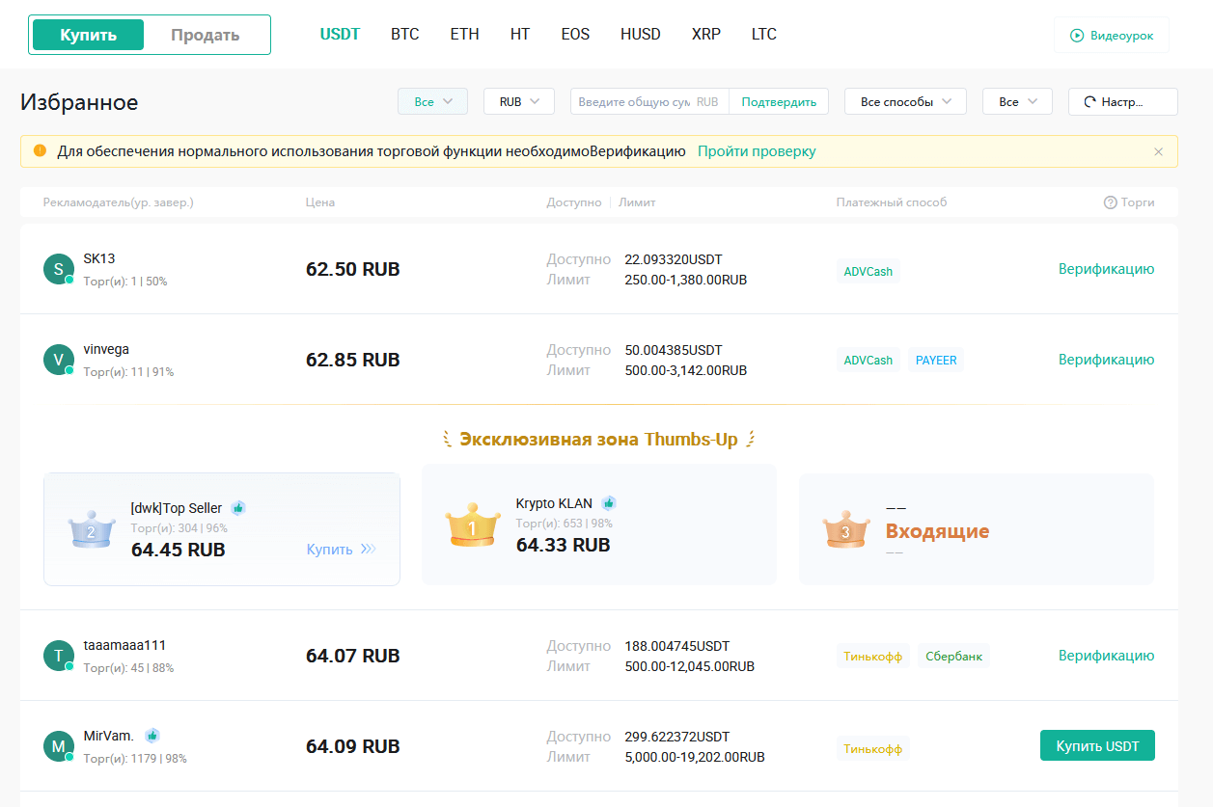The height and width of the screenshot is (807, 1213).
Task: Click the refresh icon in Настр... button
Action: [x=1089, y=101]
